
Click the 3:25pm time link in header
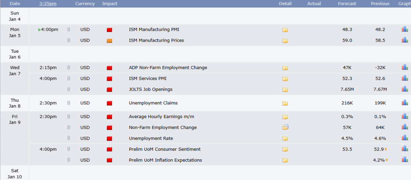[48, 4]
